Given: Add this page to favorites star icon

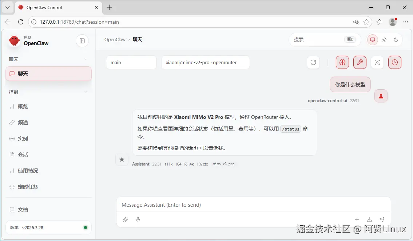Looking at the screenshot, I should pos(366,22).
